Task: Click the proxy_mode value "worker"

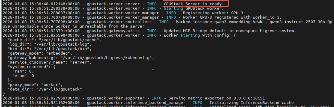Action: [51, 85]
